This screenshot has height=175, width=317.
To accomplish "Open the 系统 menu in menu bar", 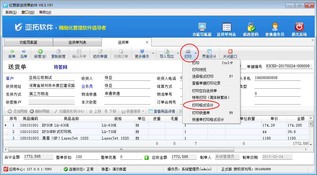I will pyautogui.click(x=11, y=12).
